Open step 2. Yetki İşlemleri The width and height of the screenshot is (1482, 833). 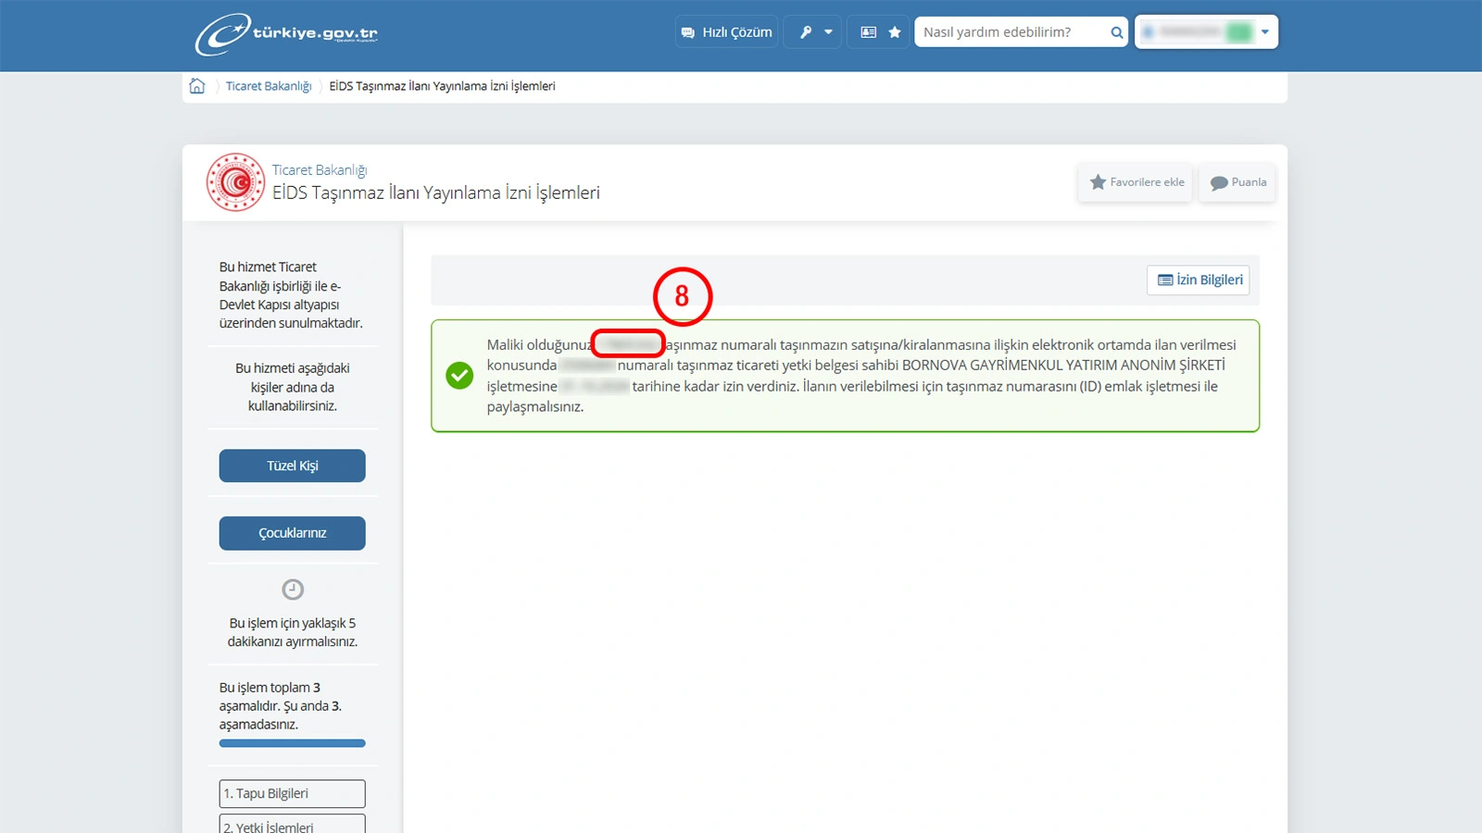tap(293, 824)
